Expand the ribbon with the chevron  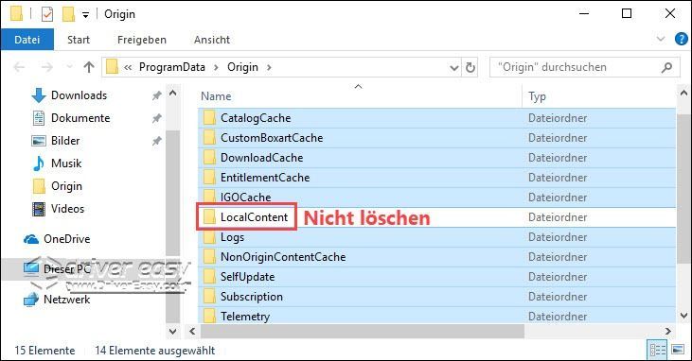pos(661,40)
